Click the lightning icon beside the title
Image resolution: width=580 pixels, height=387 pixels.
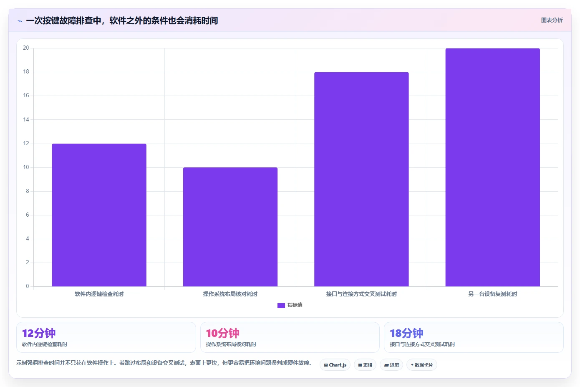(20, 21)
